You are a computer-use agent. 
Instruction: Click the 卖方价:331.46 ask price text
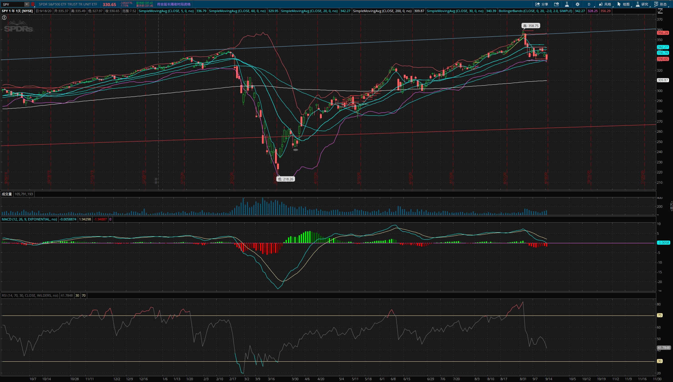coord(145,6)
